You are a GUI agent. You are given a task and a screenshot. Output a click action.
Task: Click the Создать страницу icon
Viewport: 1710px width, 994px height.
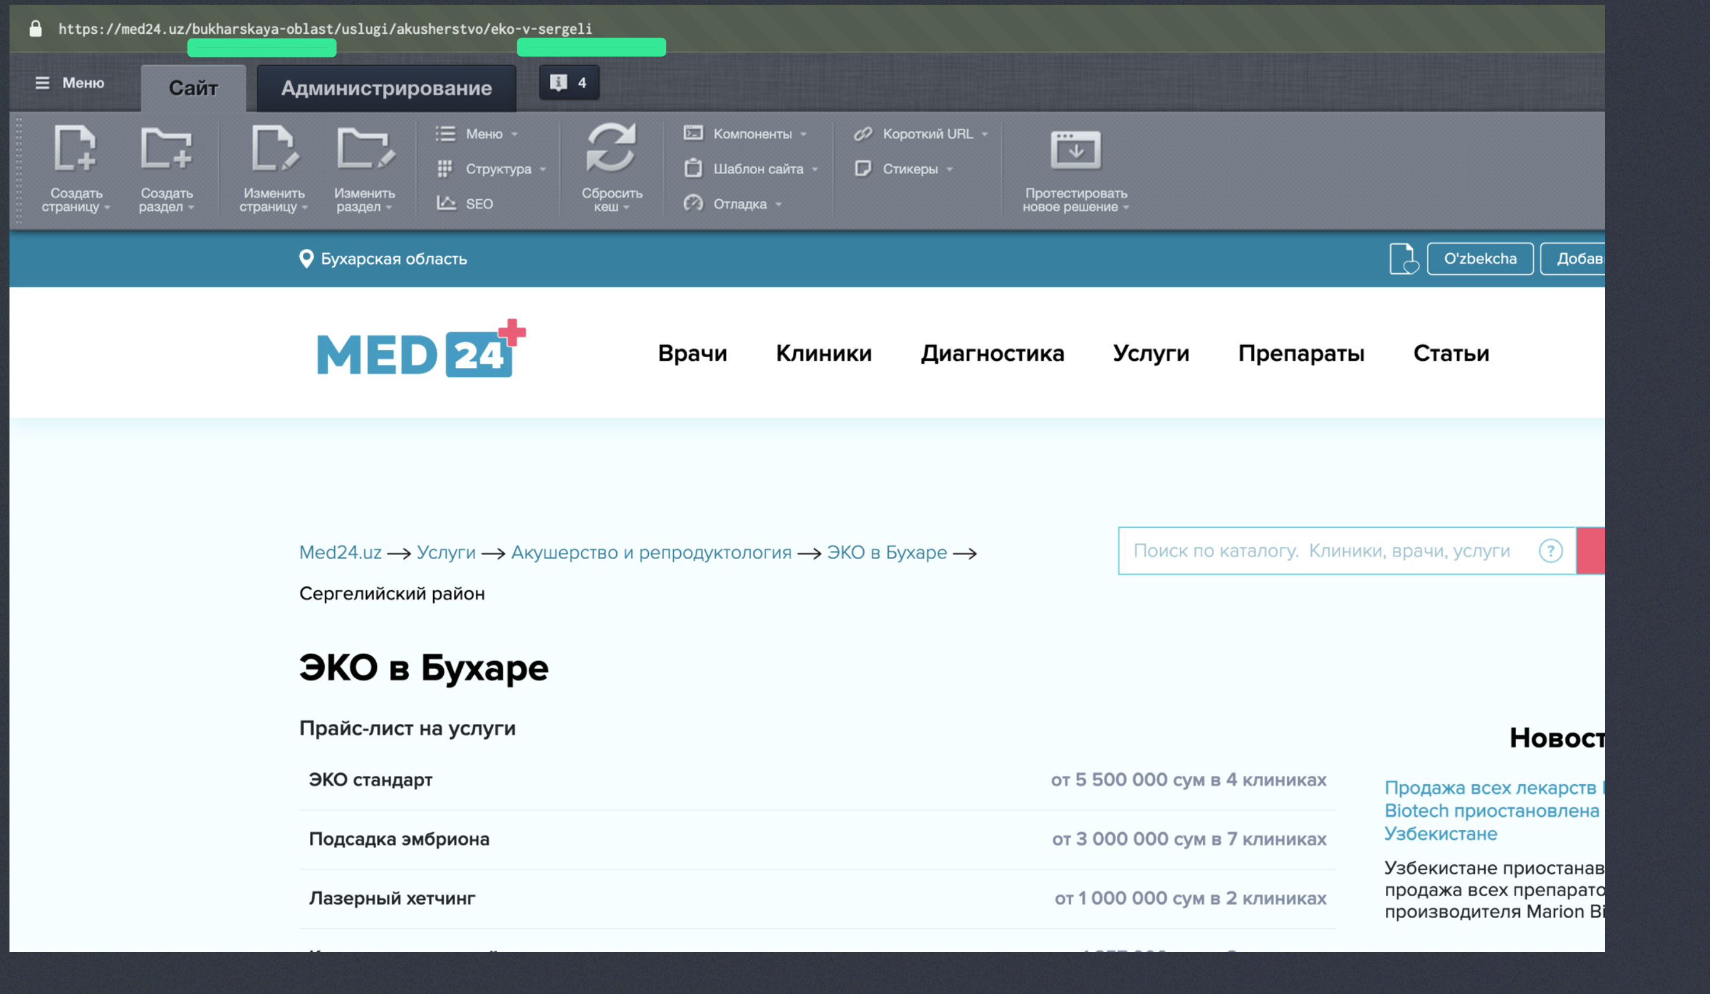click(x=75, y=148)
